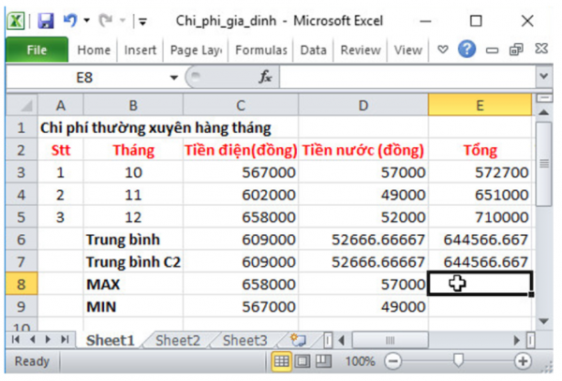The width and height of the screenshot is (562, 381).
Task: Customize Quick Access Toolbar dropdown
Action: [143, 22]
